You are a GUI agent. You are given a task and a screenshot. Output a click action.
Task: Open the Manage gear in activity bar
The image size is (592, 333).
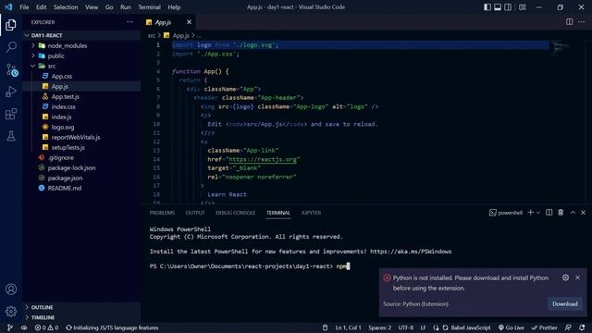click(11, 311)
